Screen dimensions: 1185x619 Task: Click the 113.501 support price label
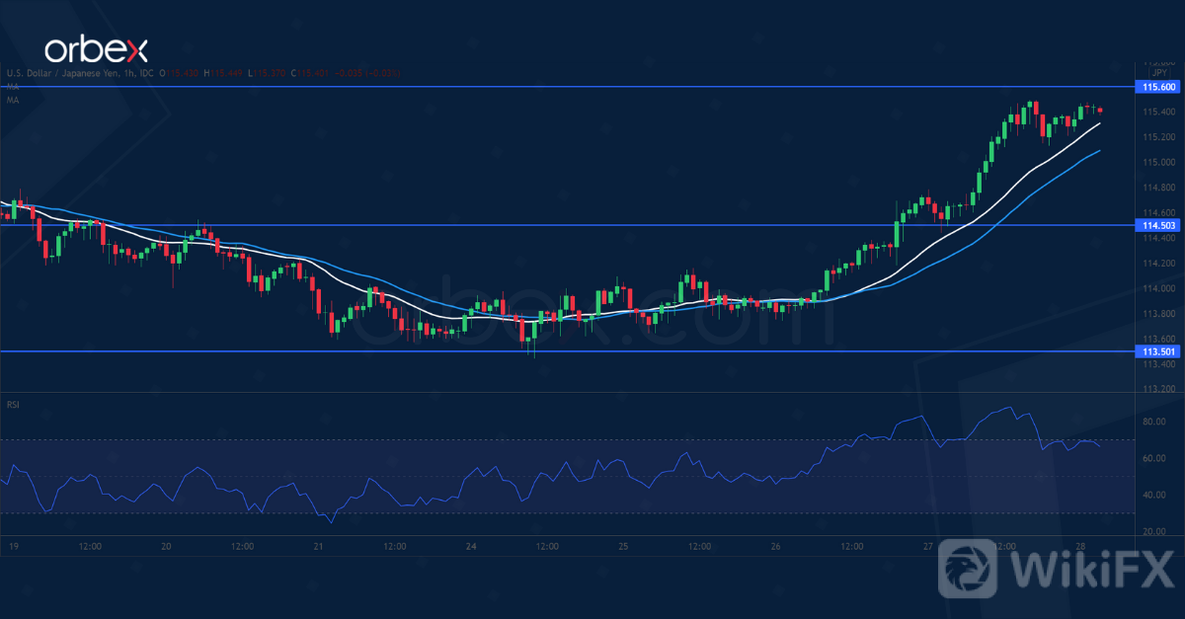1158,351
